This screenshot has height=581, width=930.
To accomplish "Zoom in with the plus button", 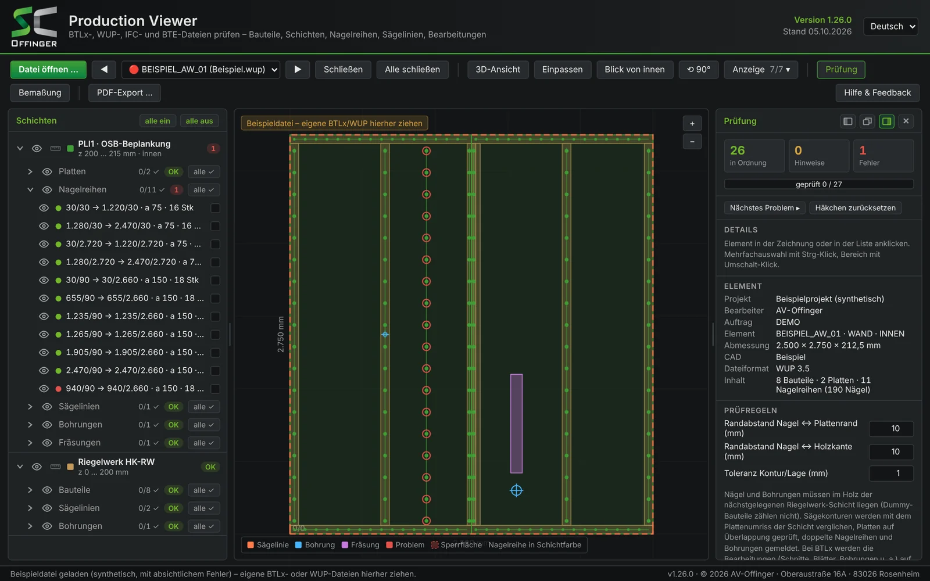I will pyautogui.click(x=692, y=124).
